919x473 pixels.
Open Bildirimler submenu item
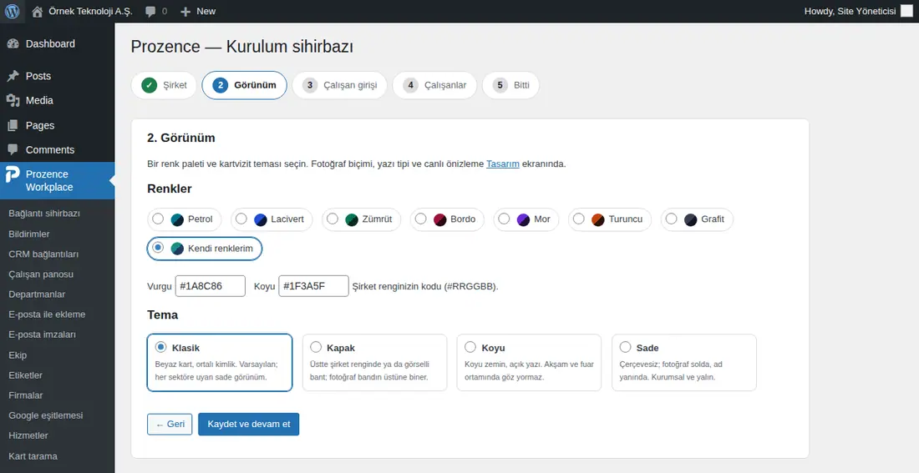click(29, 234)
